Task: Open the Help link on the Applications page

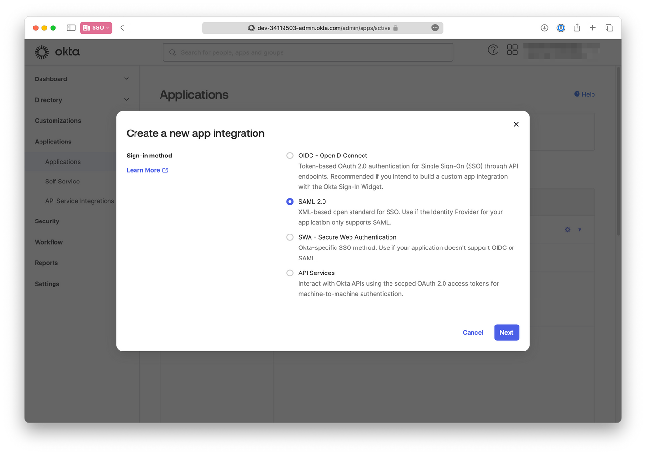Action: coord(584,94)
